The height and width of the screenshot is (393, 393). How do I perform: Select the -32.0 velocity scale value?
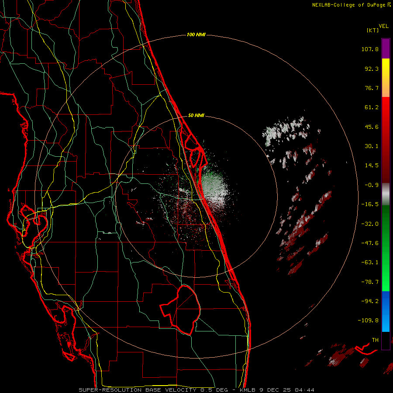370,224
